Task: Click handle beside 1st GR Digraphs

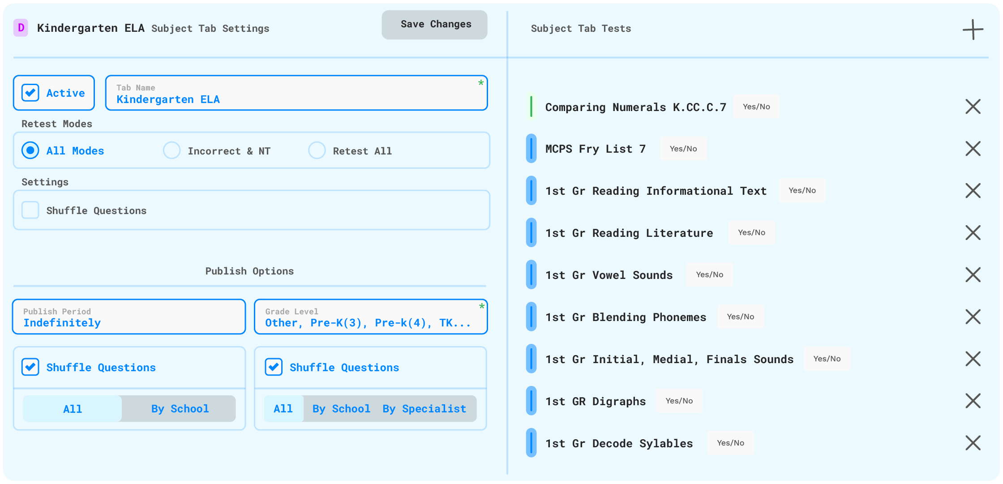Action: click(x=531, y=401)
